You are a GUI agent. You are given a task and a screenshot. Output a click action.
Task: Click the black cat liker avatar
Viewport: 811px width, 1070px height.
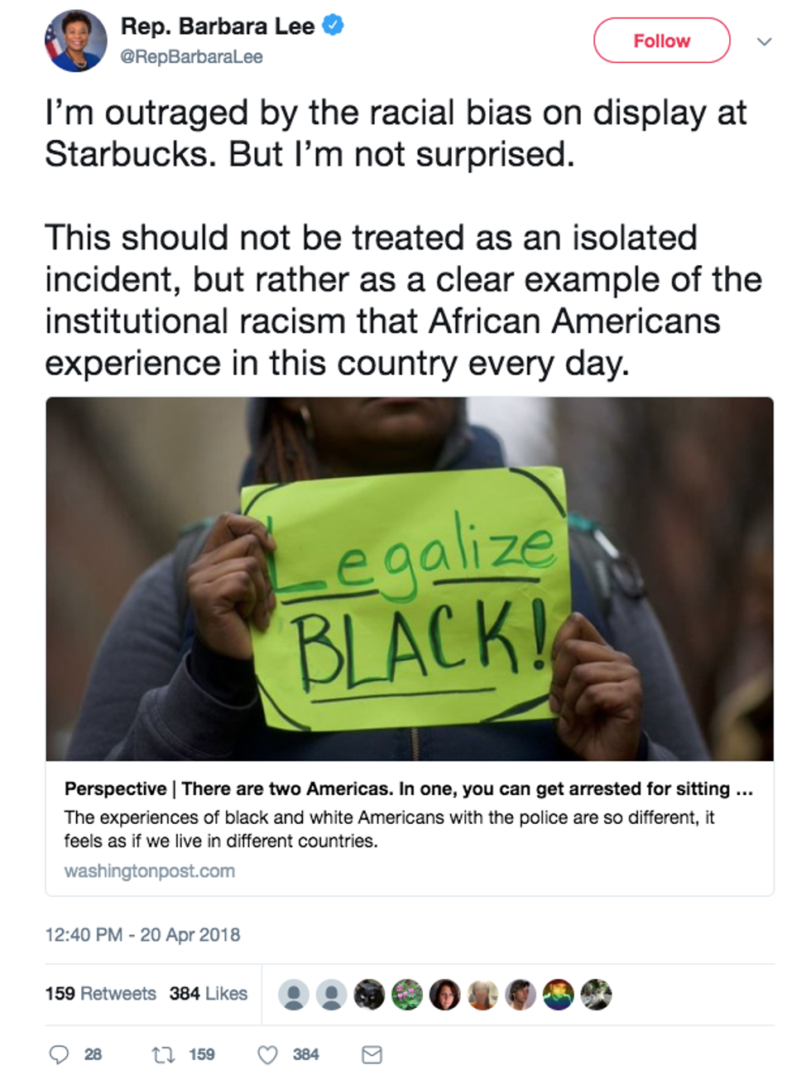pos(369,994)
